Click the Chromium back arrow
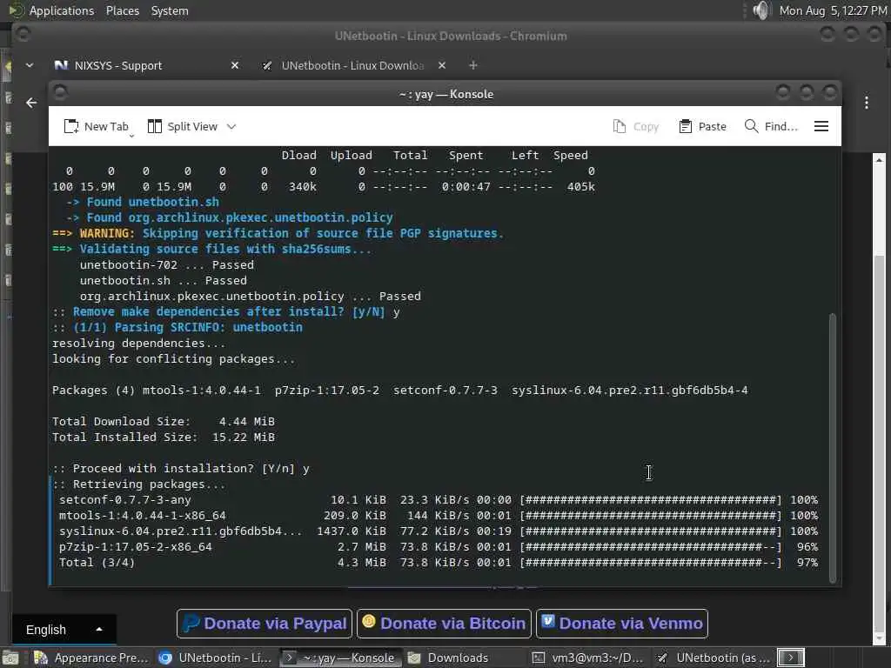The width and height of the screenshot is (891, 668). pos(31,103)
